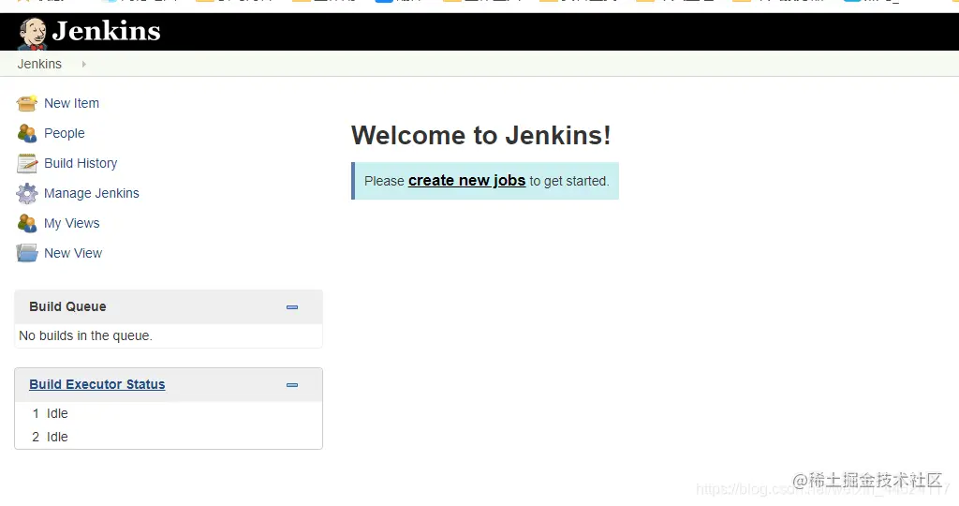Click the Jenkins header title text
Viewport: 959px width, 506px height.
[x=107, y=31]
